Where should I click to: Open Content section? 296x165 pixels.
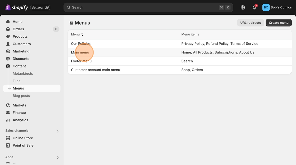click(19, 66)
